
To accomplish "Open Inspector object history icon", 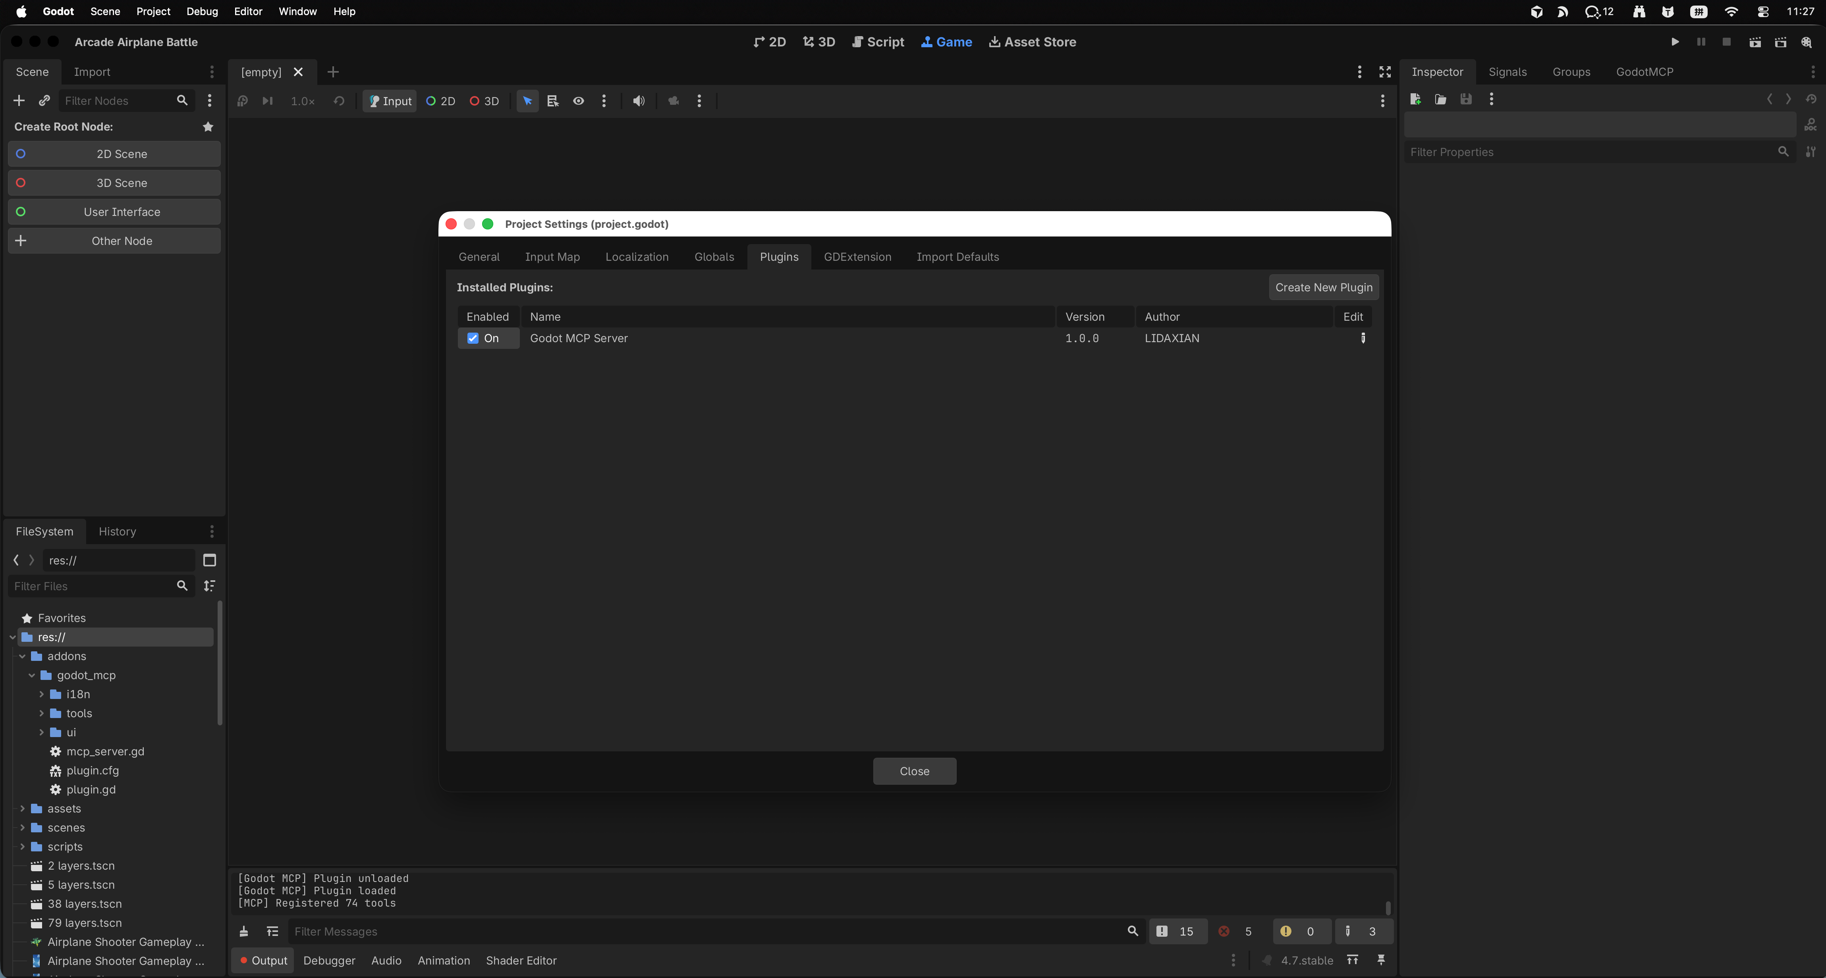I will pyautogui.click(x=1811, y=99).
